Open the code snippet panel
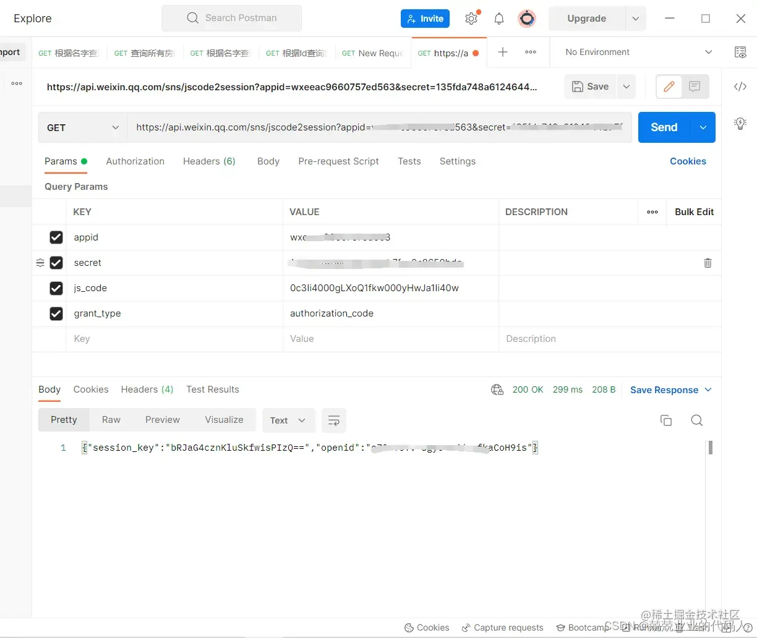Viewport: 757px width, 638px height. click(x=740, y=87)
